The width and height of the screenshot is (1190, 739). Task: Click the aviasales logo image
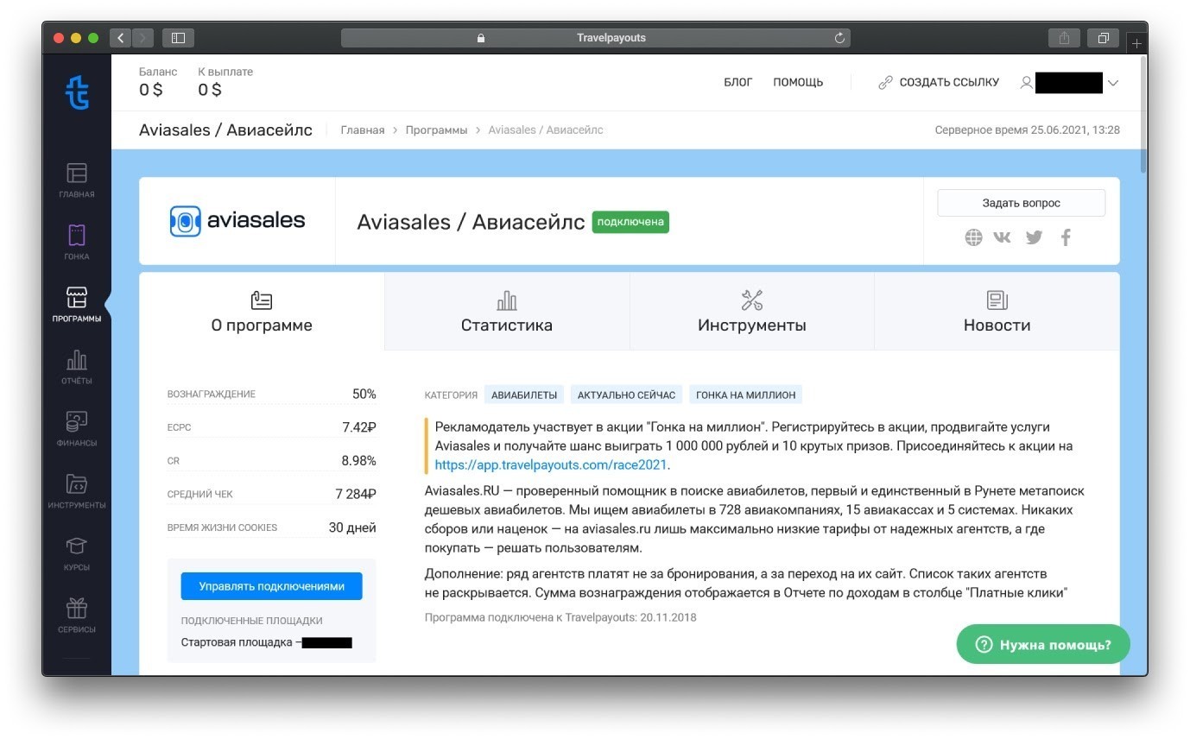pos(237,221)
